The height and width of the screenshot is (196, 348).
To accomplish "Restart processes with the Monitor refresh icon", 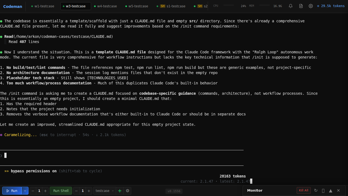I will 316,190.
